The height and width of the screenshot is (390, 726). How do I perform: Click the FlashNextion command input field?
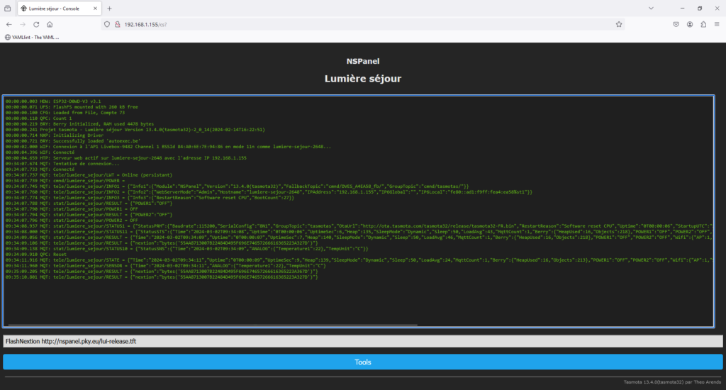point(362,341)
